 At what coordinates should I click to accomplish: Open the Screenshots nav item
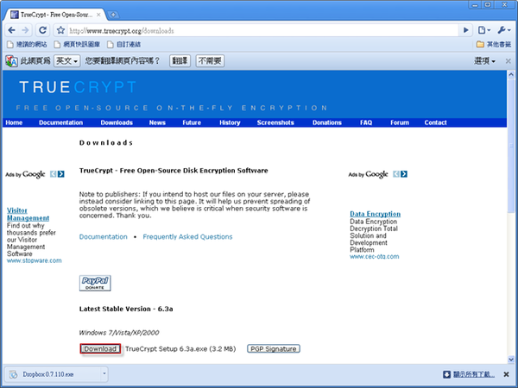275,122
